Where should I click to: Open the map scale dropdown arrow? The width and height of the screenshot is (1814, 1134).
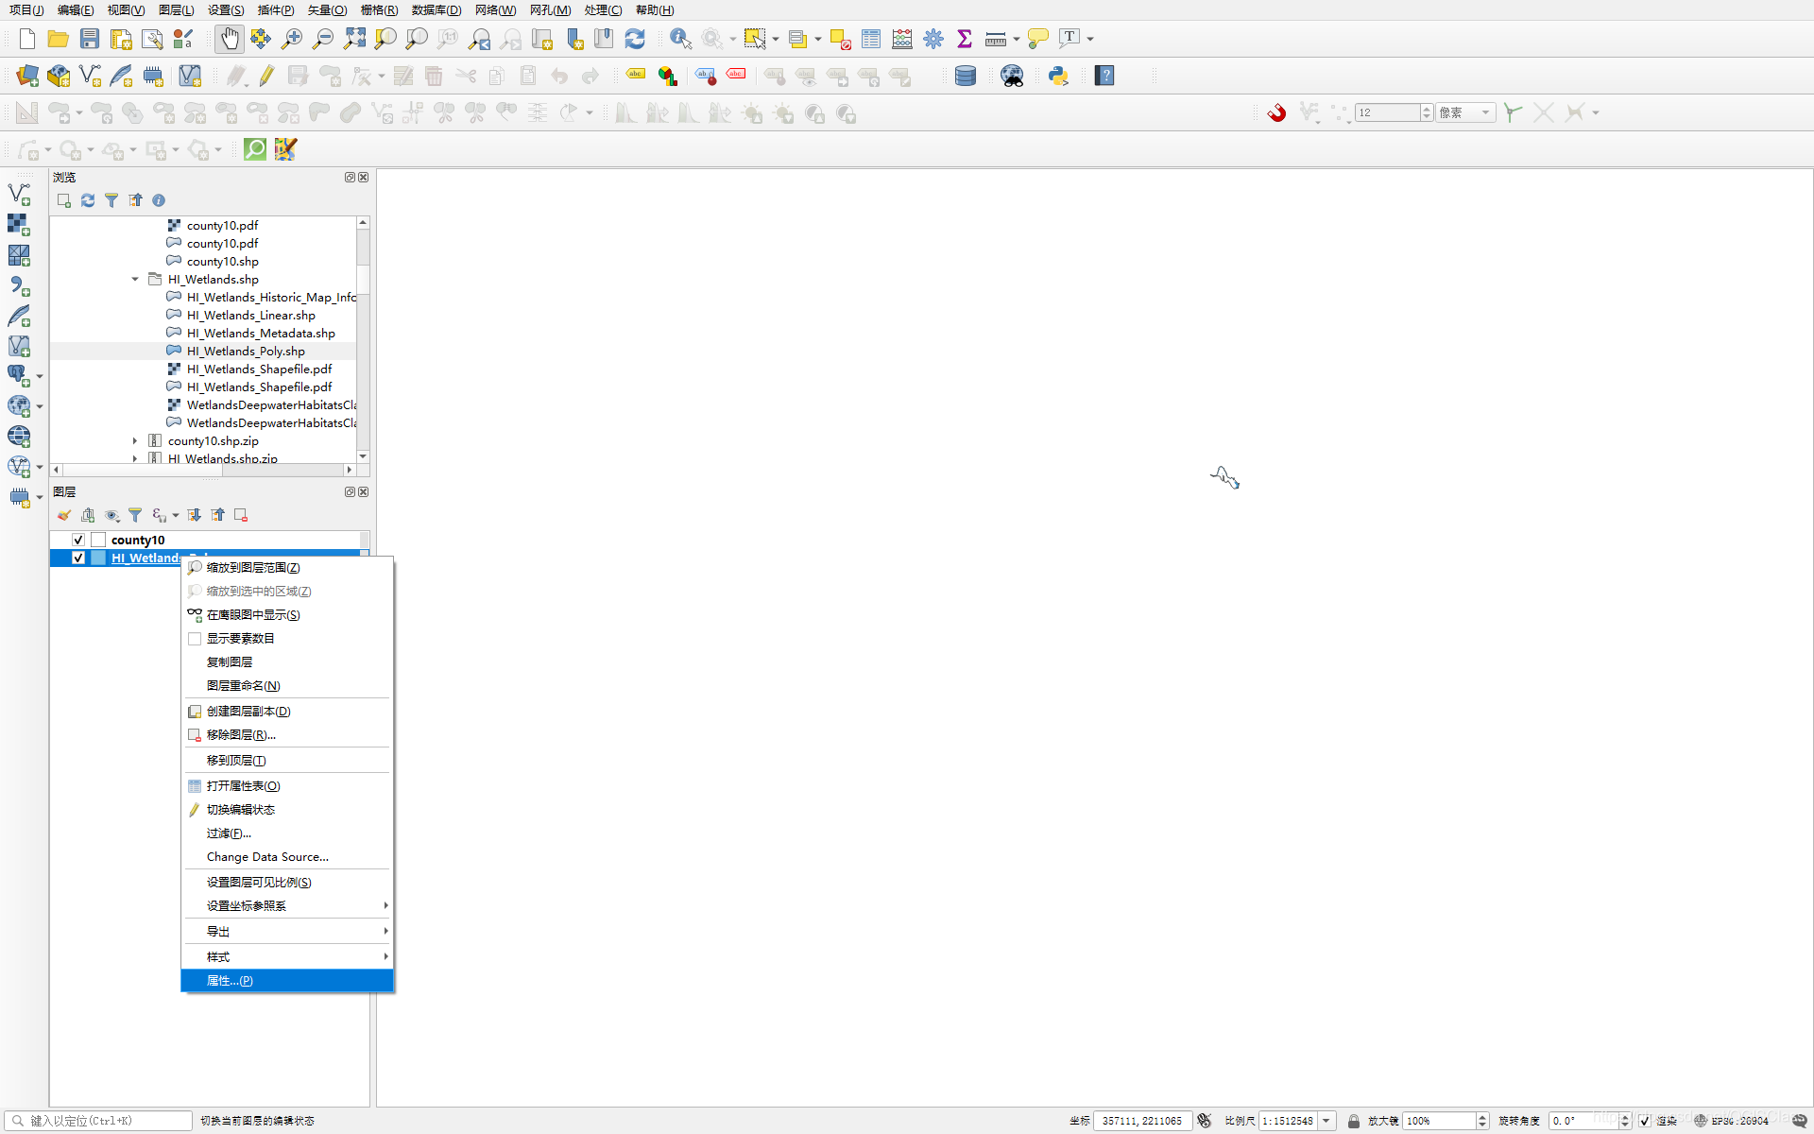coord(1326,1121)
